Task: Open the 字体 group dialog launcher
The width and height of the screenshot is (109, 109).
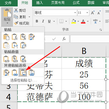Action: (x=101, y=30)
